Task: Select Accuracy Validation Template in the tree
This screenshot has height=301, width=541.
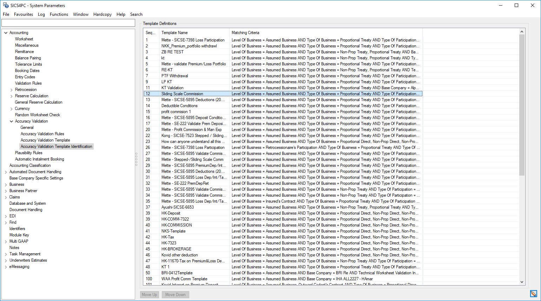Action: 45,140
